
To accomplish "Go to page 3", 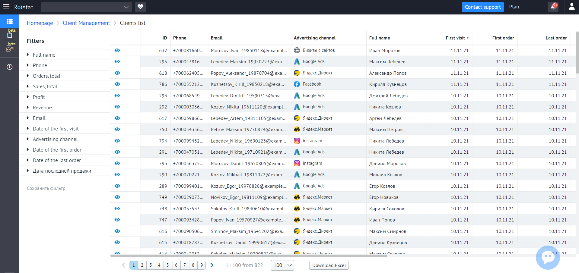I will (151, 265).
